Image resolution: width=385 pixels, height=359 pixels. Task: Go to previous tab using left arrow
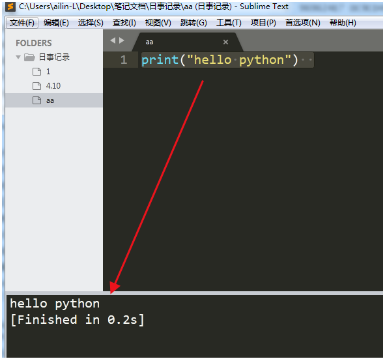tap(113, 40)
